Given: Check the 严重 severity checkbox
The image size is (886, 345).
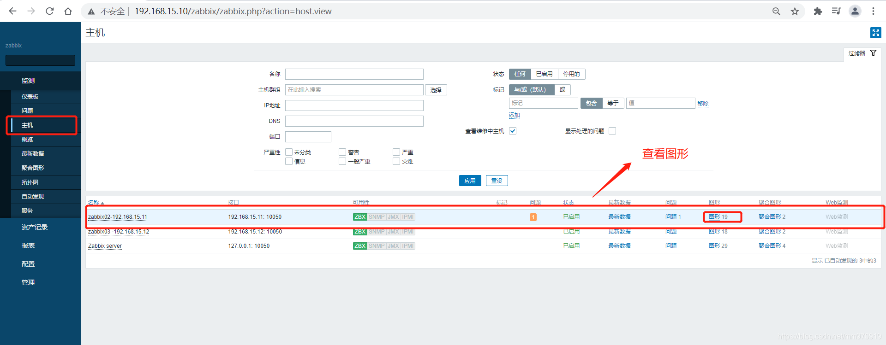Looking at the screenshot, I should tap(396, 152).
